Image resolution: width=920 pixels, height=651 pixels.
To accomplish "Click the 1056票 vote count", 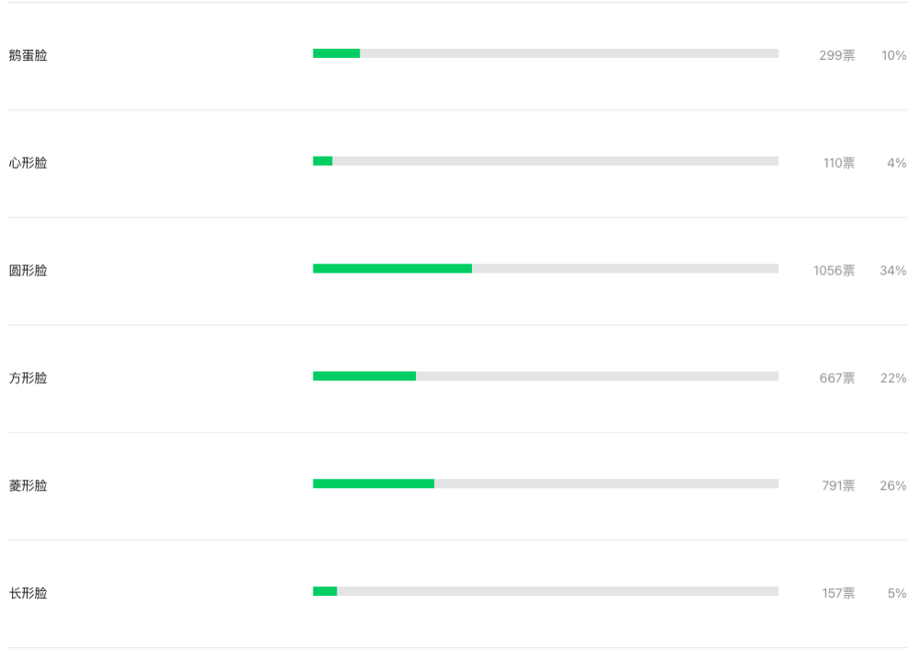I will click(x=834, y=271).
